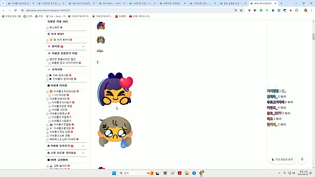The height and width of the screenshot is (177, 315).
Task: Open the green circle extension
Action: (x=261, y=10)
